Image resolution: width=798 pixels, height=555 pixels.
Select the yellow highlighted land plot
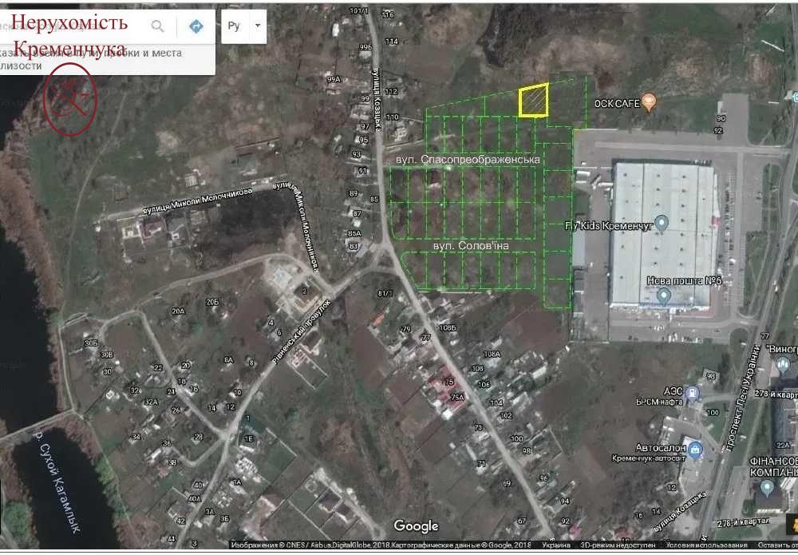pos(534,101)
